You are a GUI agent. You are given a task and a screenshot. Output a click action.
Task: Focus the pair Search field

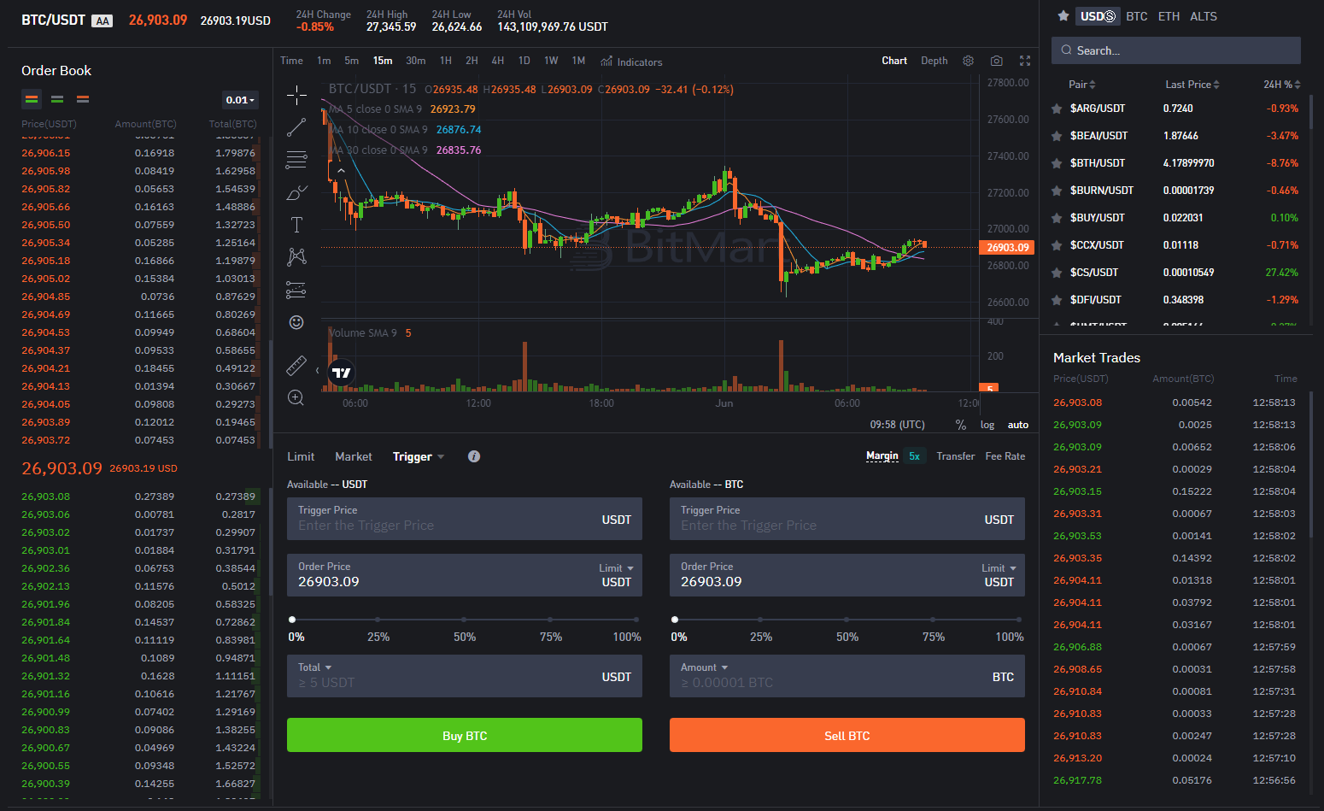pos(1176,50)
